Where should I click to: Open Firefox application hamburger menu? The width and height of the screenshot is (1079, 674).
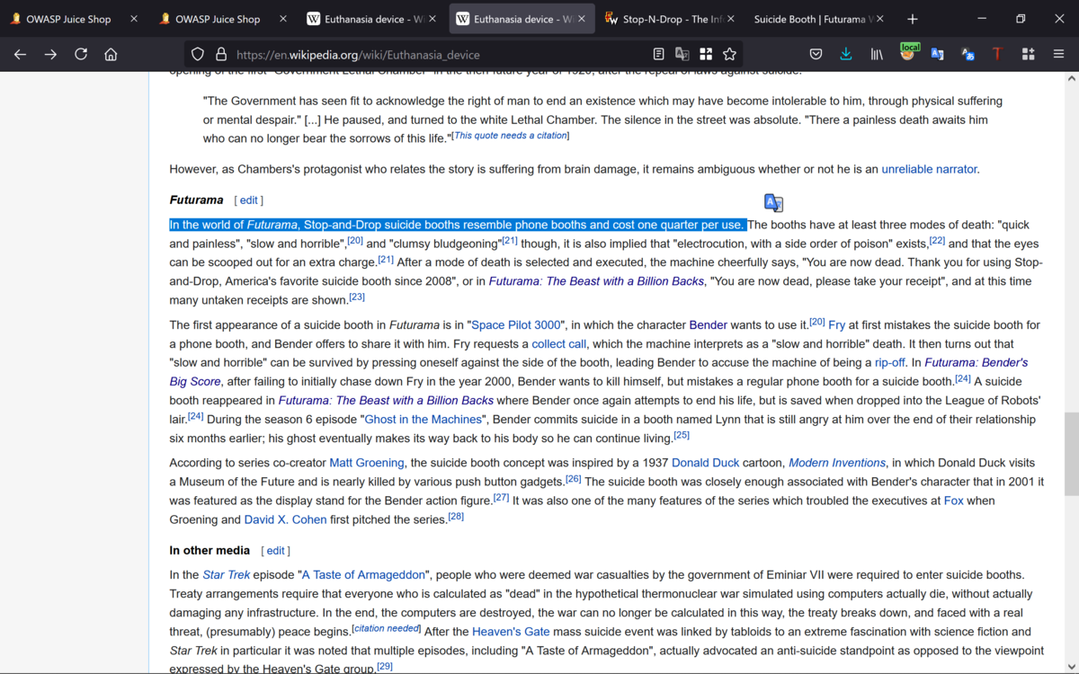pyautogui.click(x=1058, y=54)
